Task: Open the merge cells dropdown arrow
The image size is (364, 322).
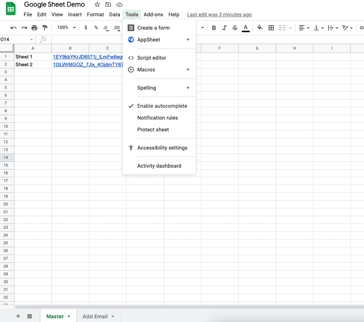Action: click(290, 28)
